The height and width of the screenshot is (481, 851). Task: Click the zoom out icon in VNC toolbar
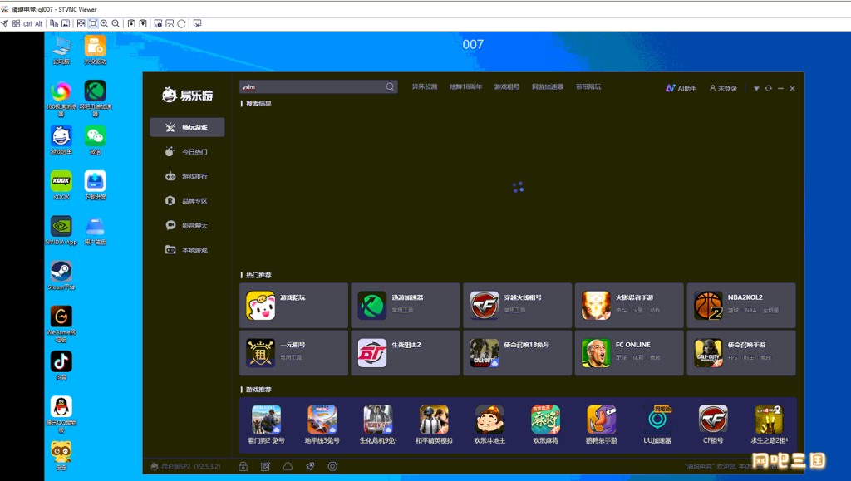click(116, 24)
